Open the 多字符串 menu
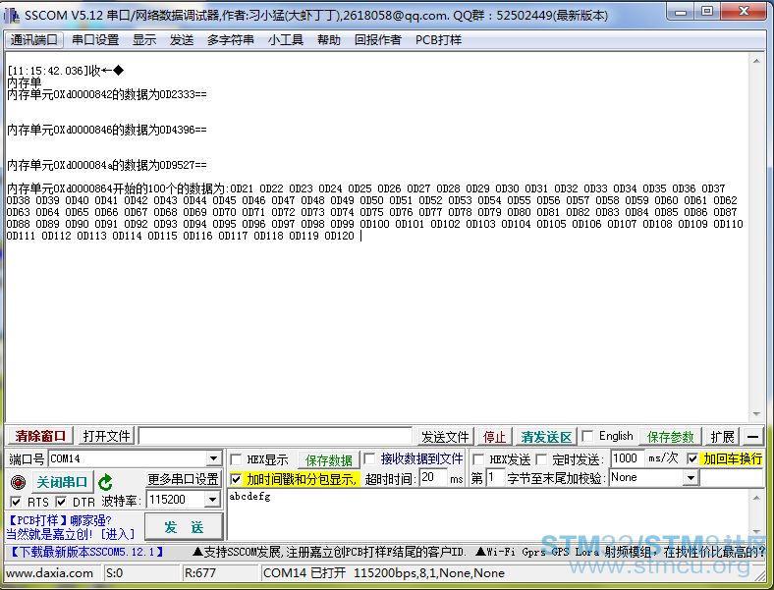The height and width of the screenshot is (590, 774). click(x=230, y=40)
